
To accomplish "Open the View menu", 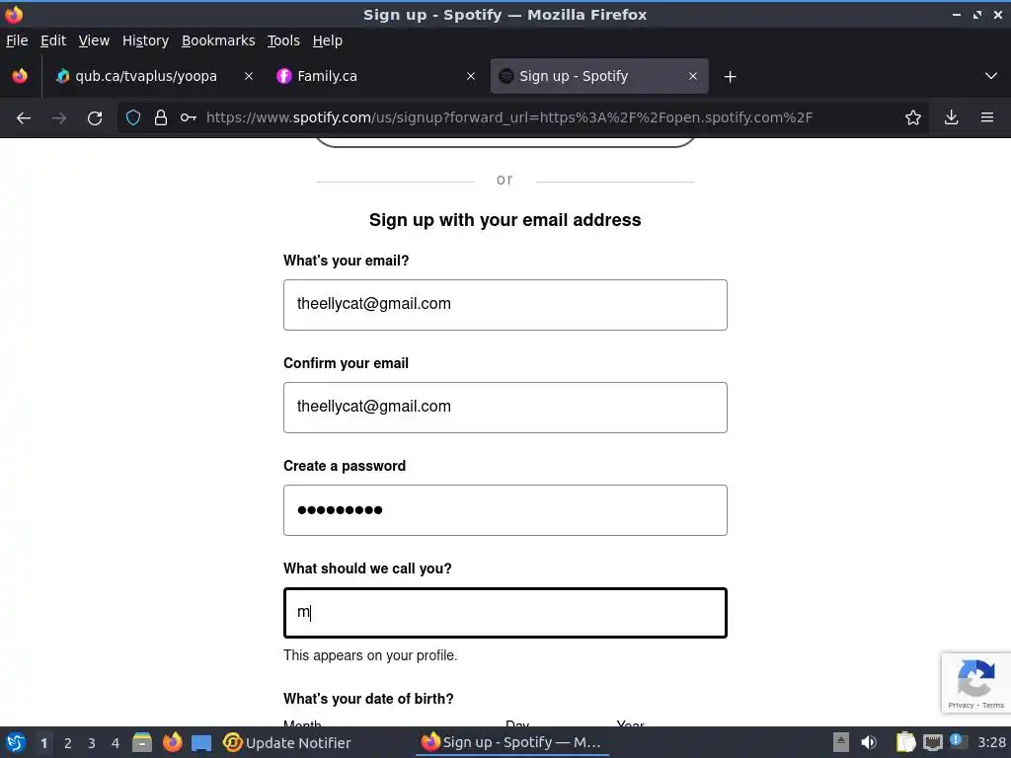I will point(94,40).
